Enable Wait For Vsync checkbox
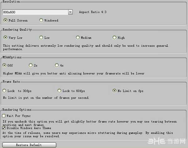Viewport: 188px width, 148px height. coord(4,116)
